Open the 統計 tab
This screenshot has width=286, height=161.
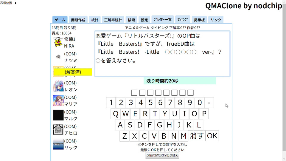click(95, 20)
